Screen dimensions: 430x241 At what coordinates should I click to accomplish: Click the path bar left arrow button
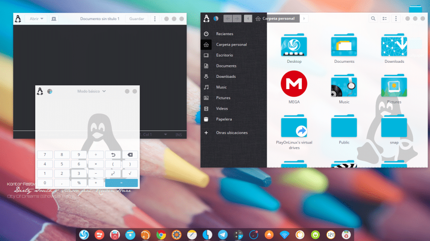click(248, 18)
